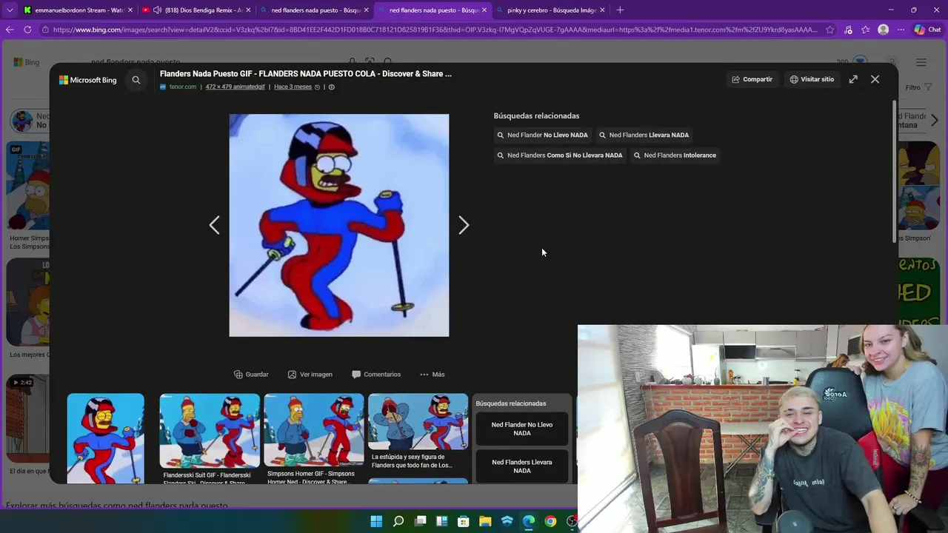This screenshot has width=948, height=533.
Task: Click browser back arrow
Action: click(9, 30)
